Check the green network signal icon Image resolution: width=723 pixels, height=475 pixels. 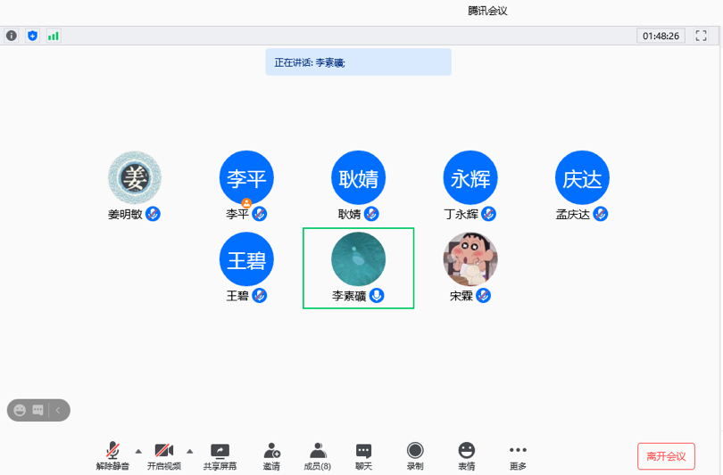click(x=54, y=36)
